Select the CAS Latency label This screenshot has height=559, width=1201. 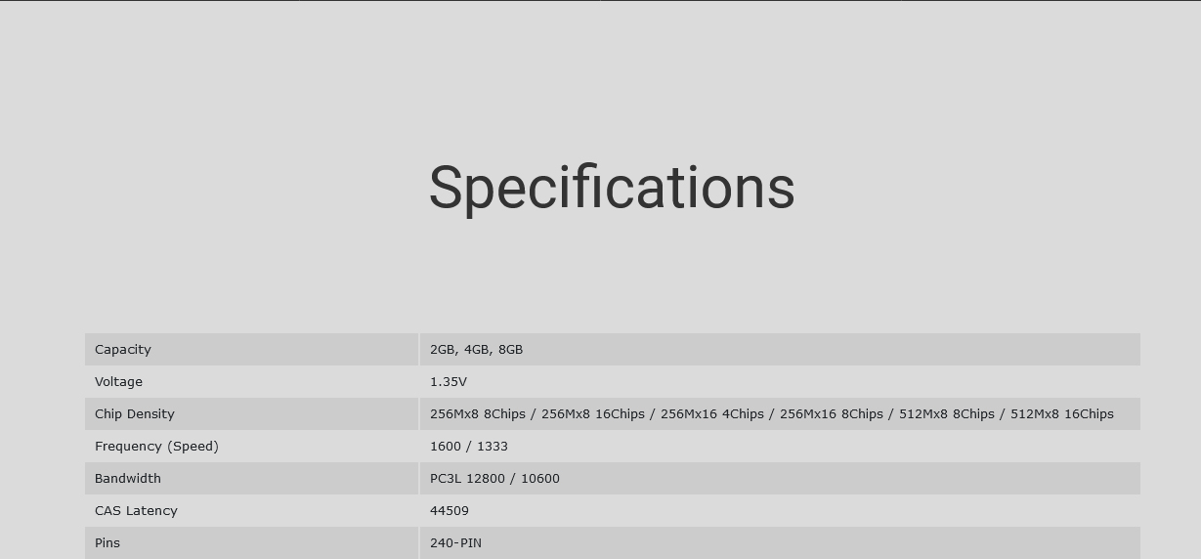click(136, 510)
